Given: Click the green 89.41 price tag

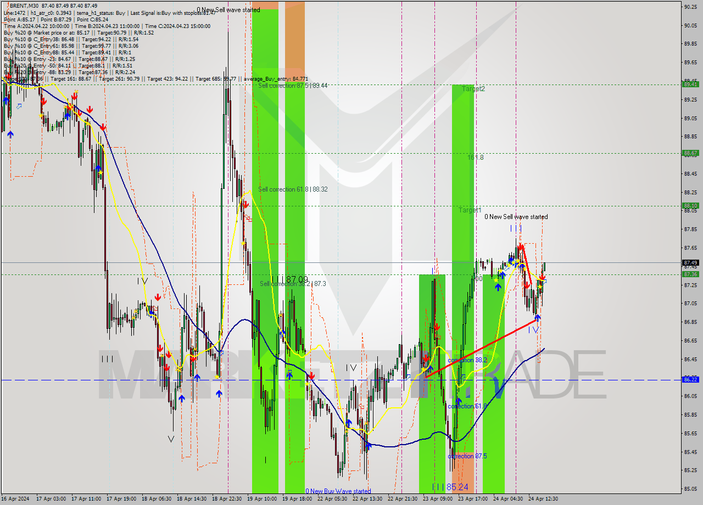Looking at the screenshot, I should (x=690, y=84).
